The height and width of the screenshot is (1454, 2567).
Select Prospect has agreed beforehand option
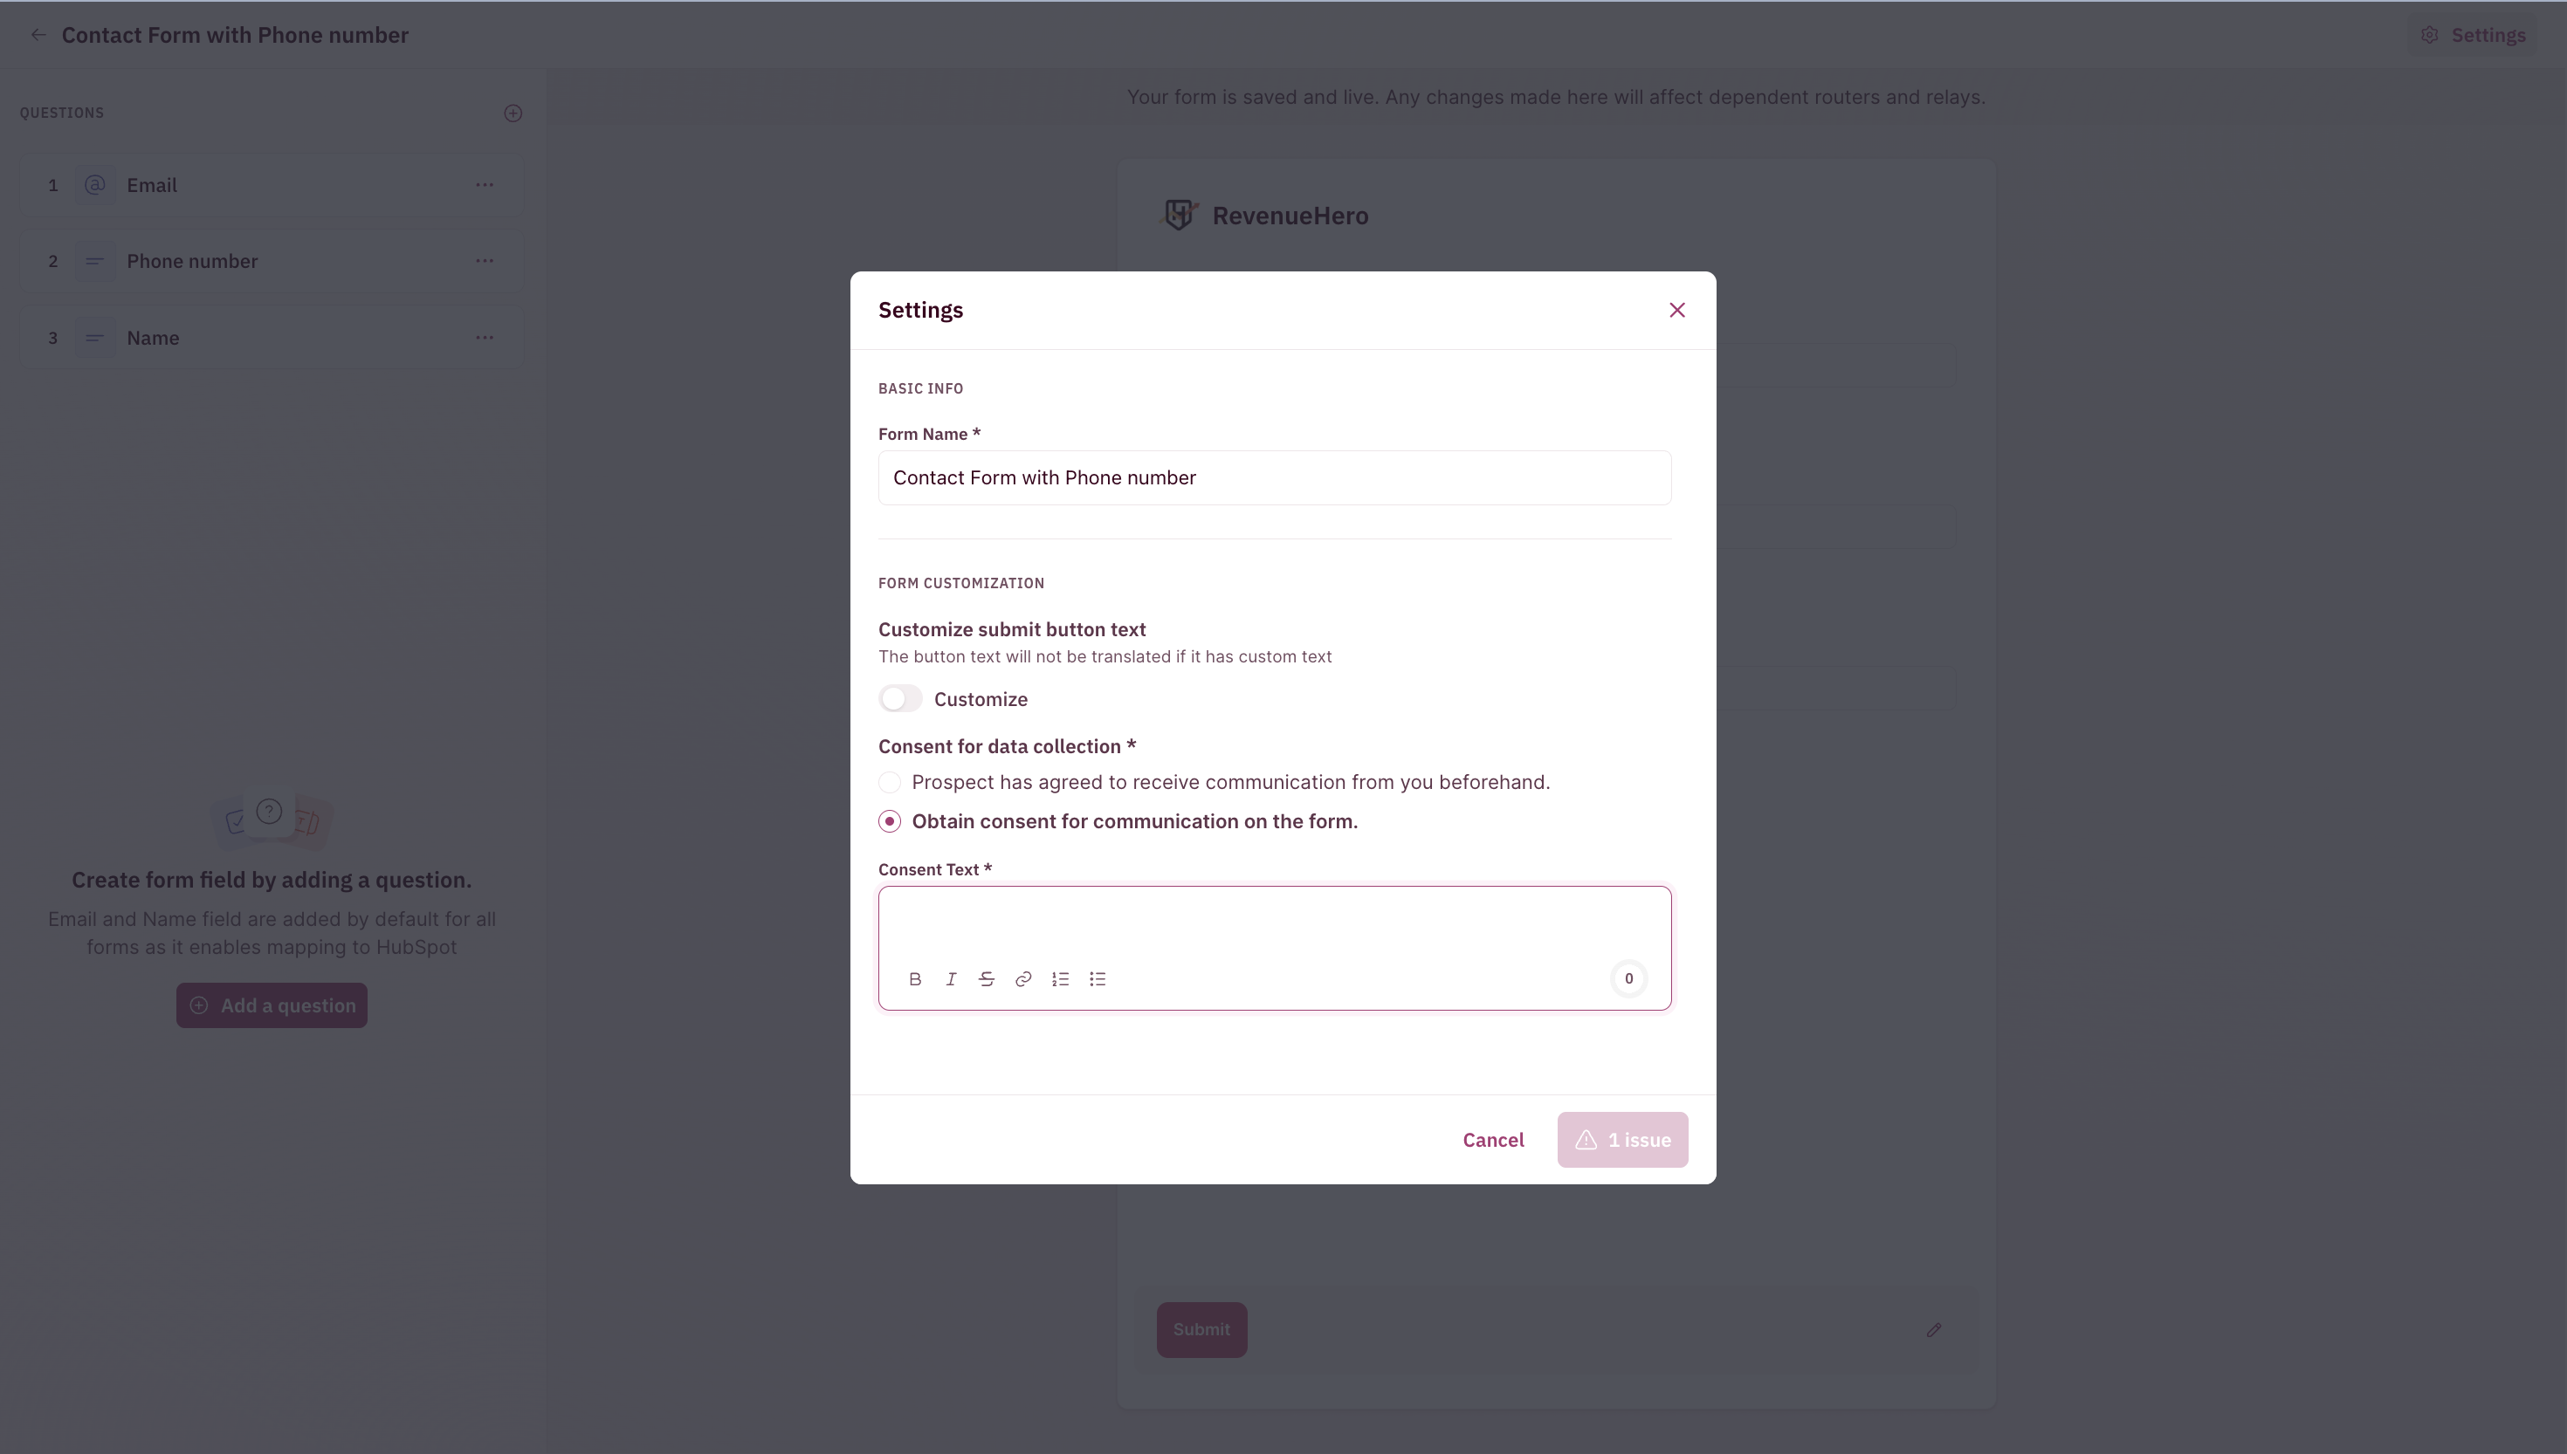pyautogui.click(x=890, y=782)
